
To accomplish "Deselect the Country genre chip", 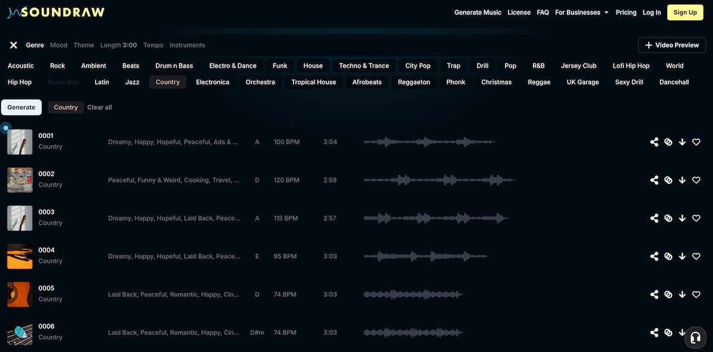I will tap(168, 82).
